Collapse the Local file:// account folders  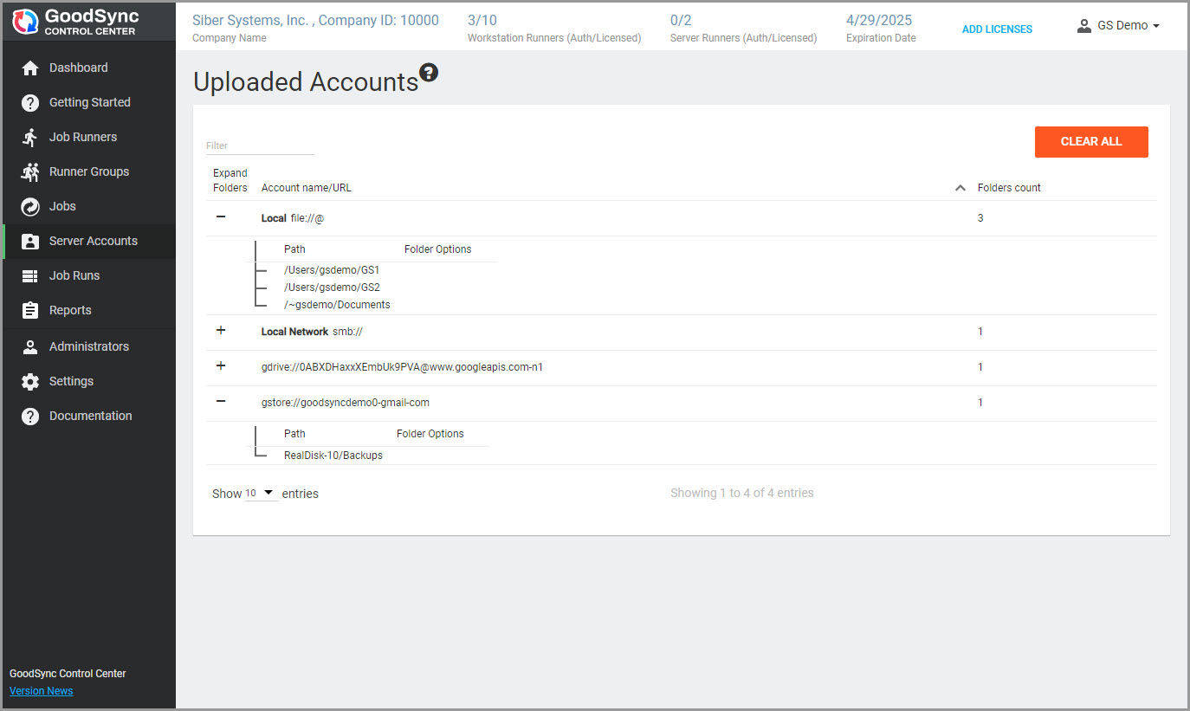pos(221,217)
